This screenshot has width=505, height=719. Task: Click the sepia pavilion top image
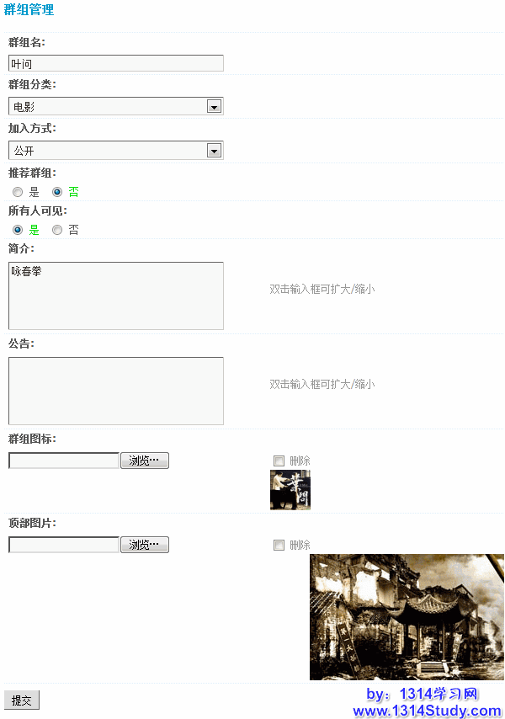click(407, 617)
